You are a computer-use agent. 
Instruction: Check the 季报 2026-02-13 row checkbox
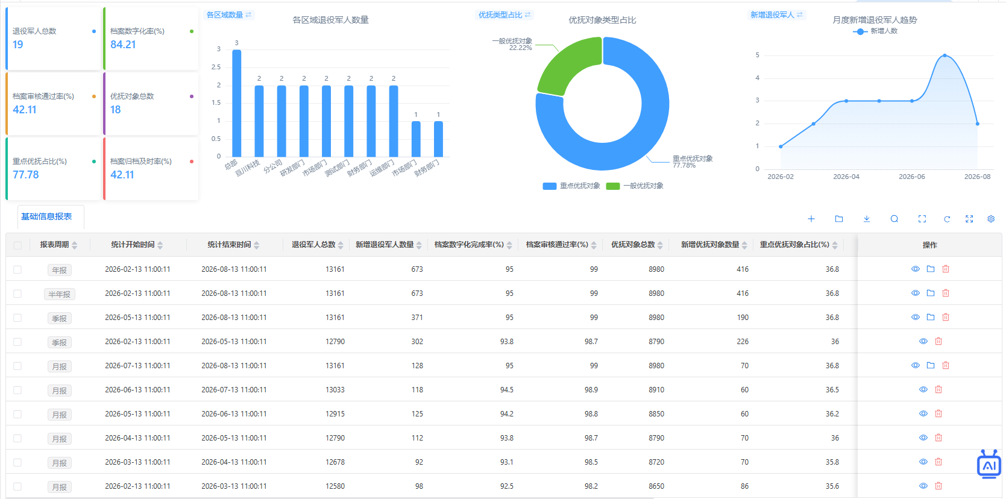tap(17, 342)
